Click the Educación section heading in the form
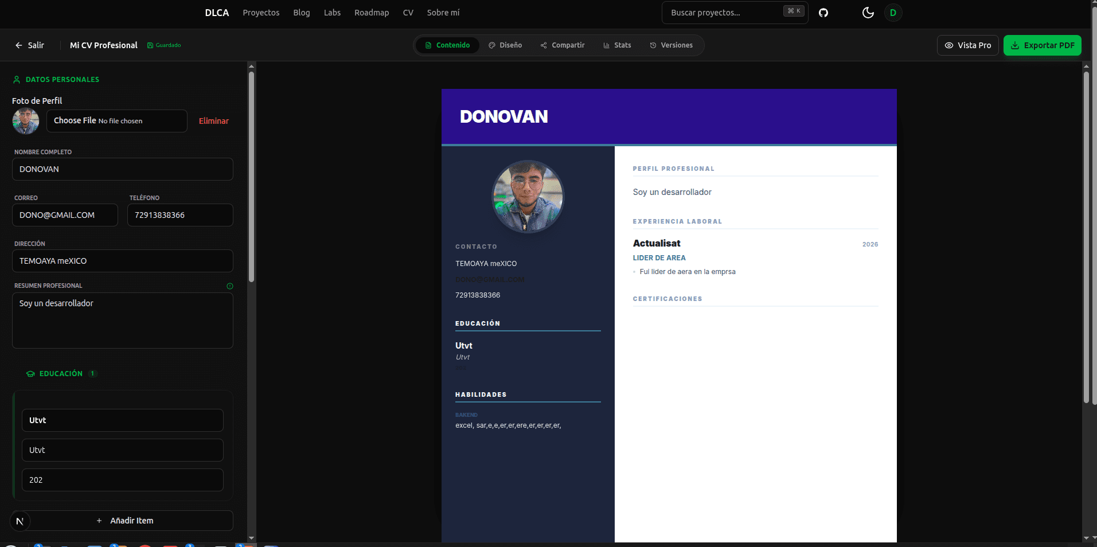The width and height of the screenshot is (1097, 547). coord(61,374)
